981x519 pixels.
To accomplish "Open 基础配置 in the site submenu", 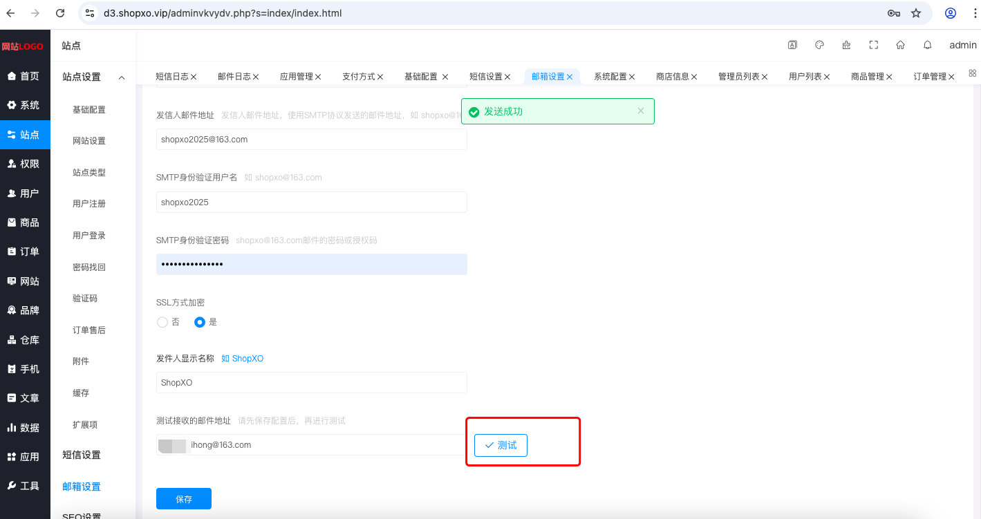I will click(x=89, y=110).
